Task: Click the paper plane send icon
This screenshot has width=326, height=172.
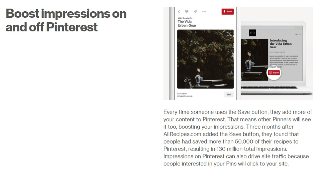Action: 195,12
